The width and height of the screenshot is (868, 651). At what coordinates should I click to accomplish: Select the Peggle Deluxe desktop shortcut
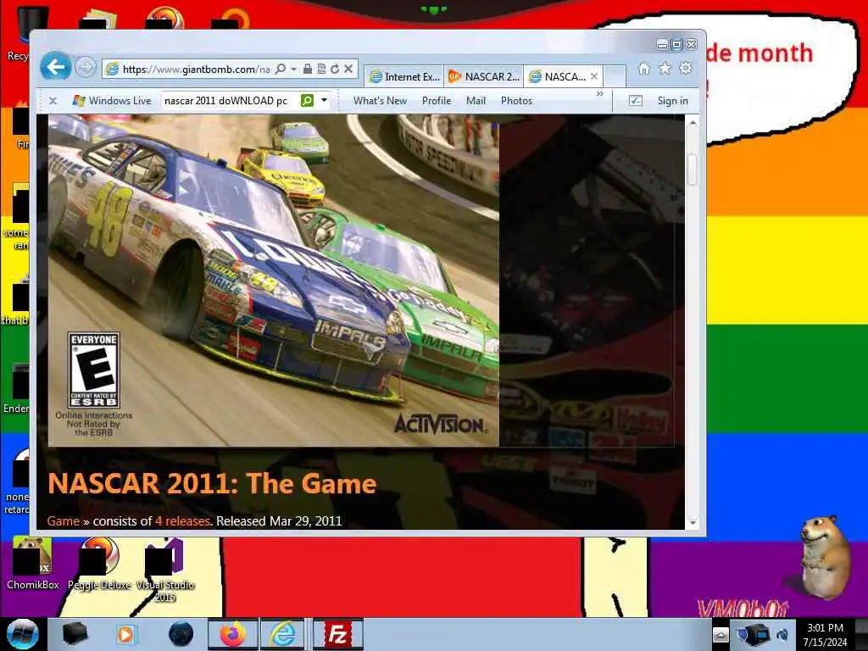tap(99, 564)
